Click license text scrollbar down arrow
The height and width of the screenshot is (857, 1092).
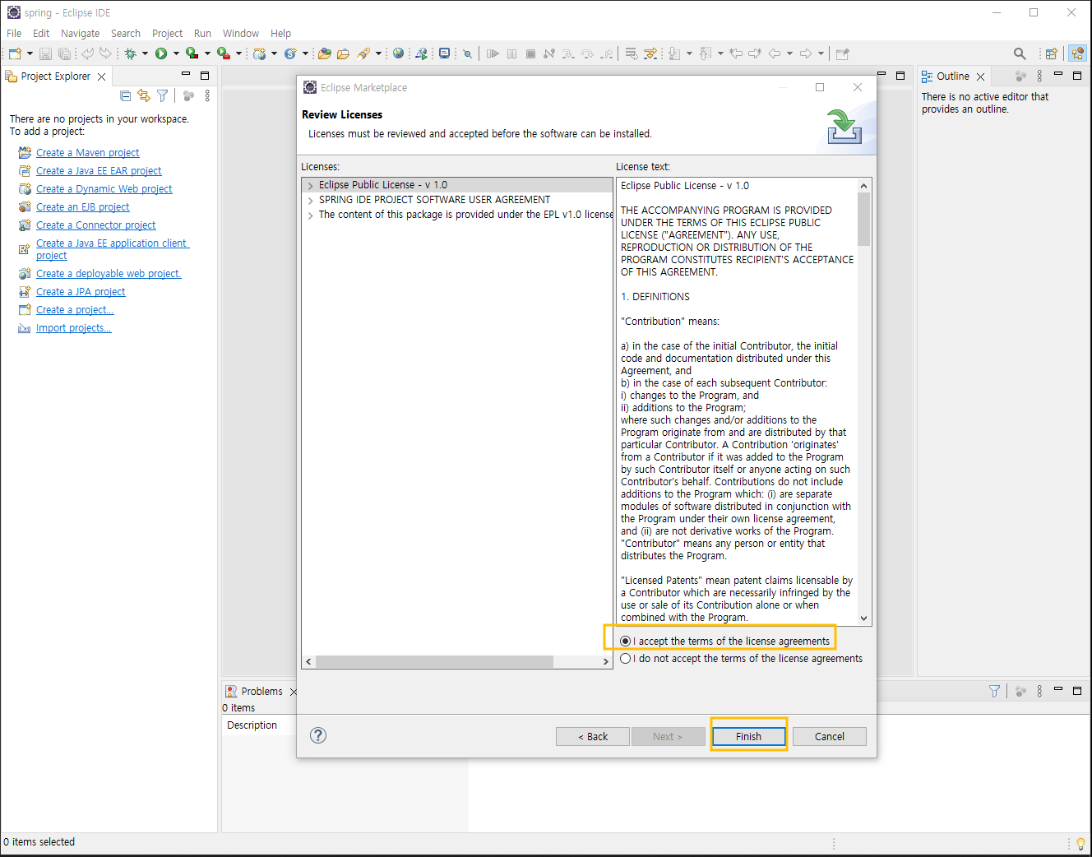[x=863, y=618]
